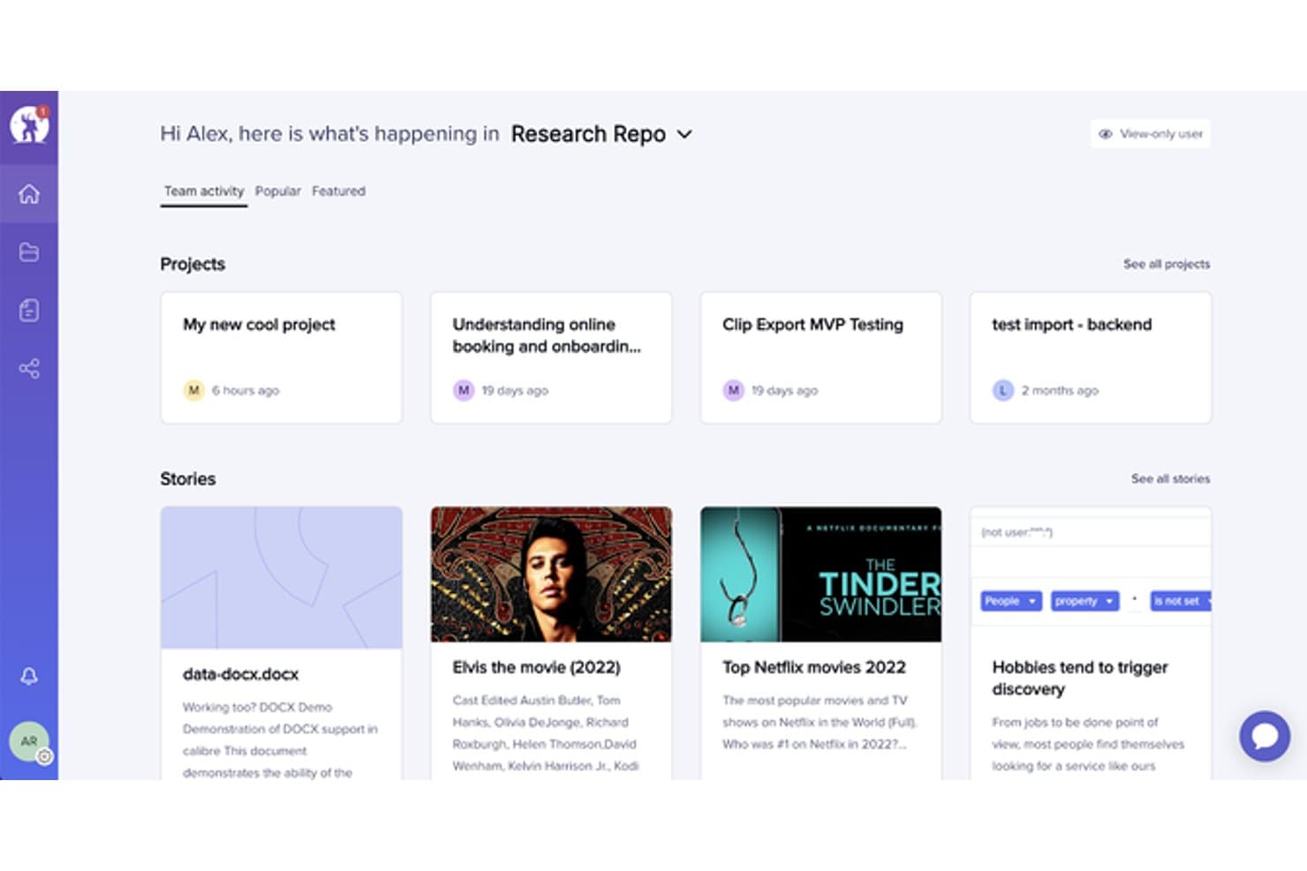Viewport: 1307px width, 871px height.
Task: Open notifications bell icon
Action: [29, 676]
